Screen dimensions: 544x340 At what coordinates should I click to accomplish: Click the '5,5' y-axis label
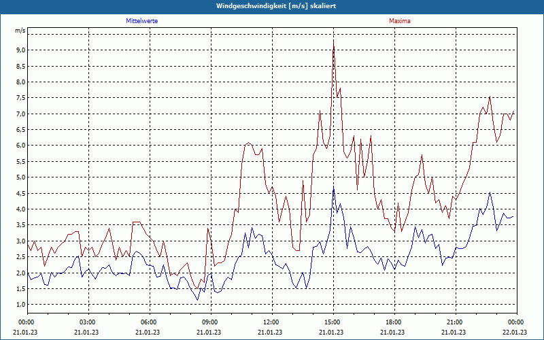[21, 161]
